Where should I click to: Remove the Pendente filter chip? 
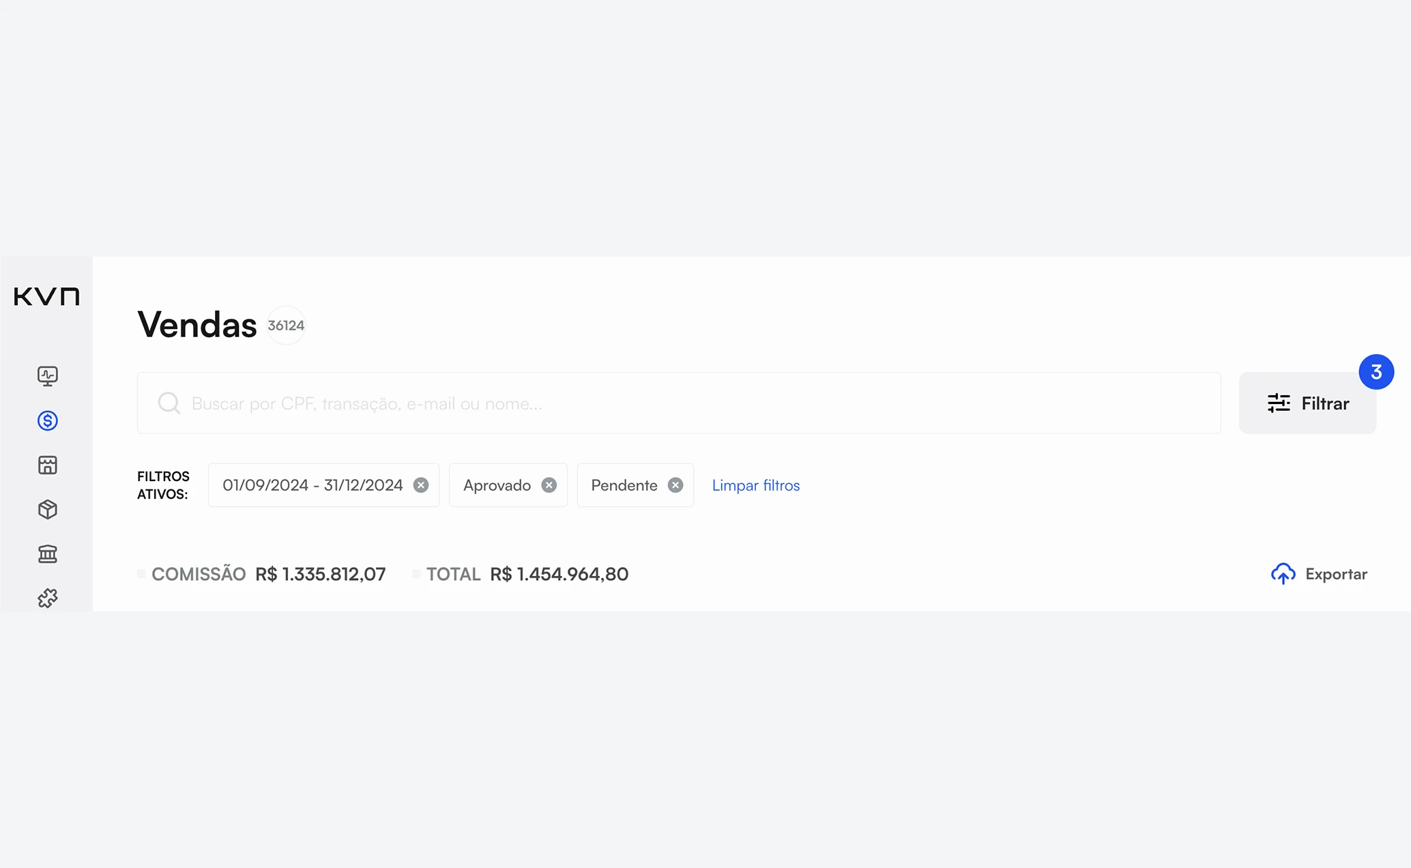click(675, 485)
